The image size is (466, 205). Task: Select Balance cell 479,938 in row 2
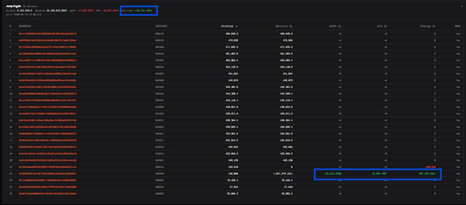click(x=287, y=40)
